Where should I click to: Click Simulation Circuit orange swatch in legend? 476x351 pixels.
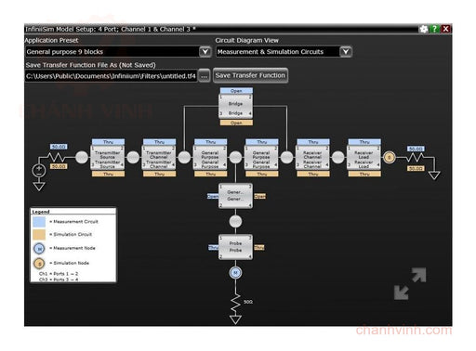pos(39,235)
